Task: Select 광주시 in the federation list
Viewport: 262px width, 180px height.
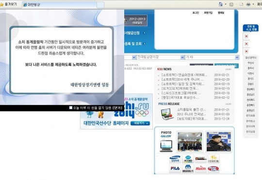Action: pos(250,68)
